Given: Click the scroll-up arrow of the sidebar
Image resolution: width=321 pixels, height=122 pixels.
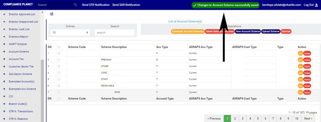Looking at the screenshot, I should click(x=42, y=13).
